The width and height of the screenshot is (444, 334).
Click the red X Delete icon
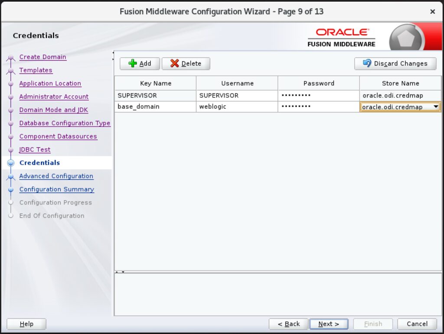[x=174, y=63]
